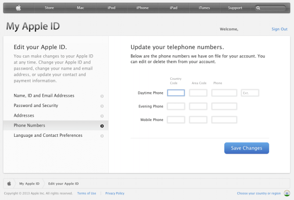
Task: Click arrow icon beside Language and Contact Preferences
Action: [x=102, y=136]
